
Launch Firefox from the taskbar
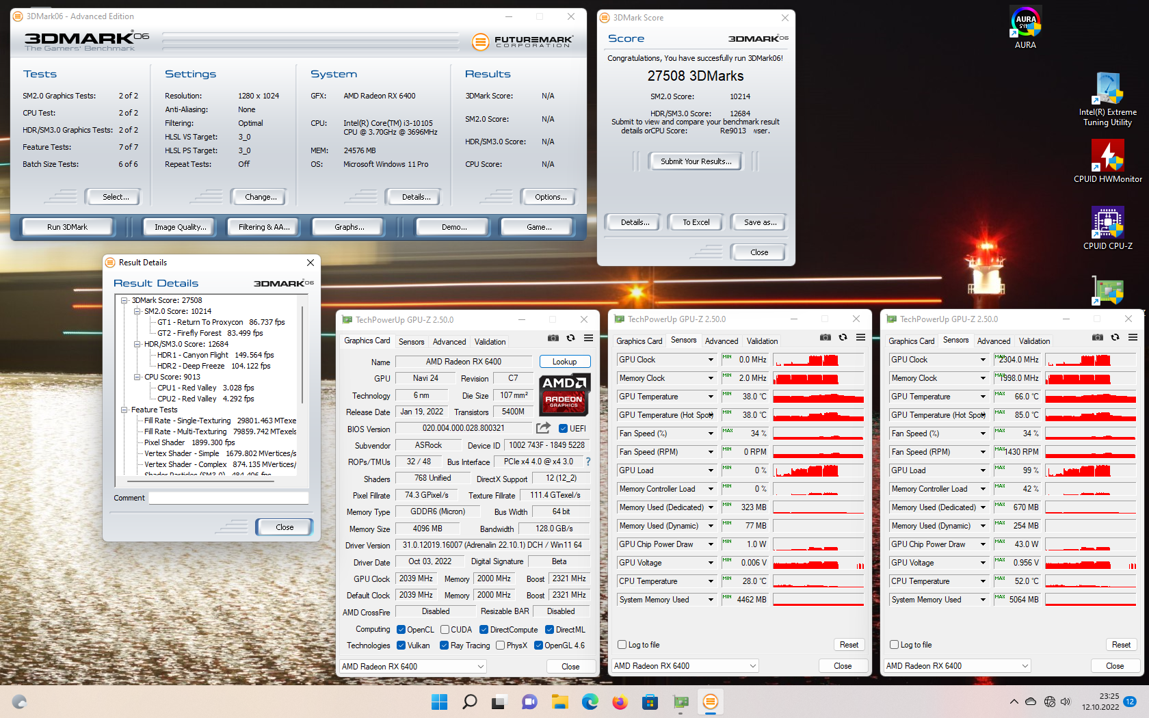click(x=620, y=702)
